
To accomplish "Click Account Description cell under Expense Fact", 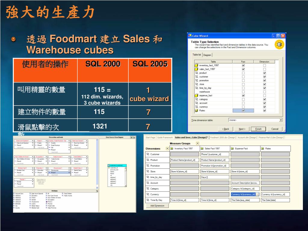I will point(245,183).
